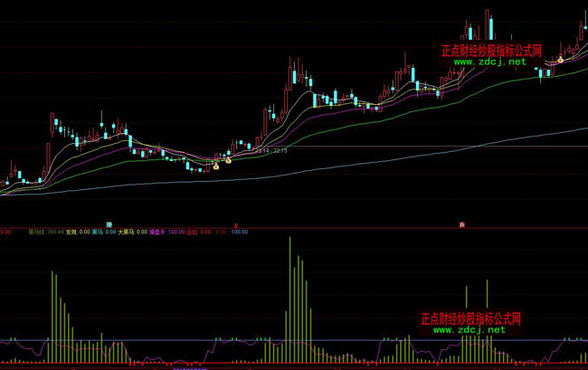Click the right money bag beside the 12.14 label

pos(228,160)
